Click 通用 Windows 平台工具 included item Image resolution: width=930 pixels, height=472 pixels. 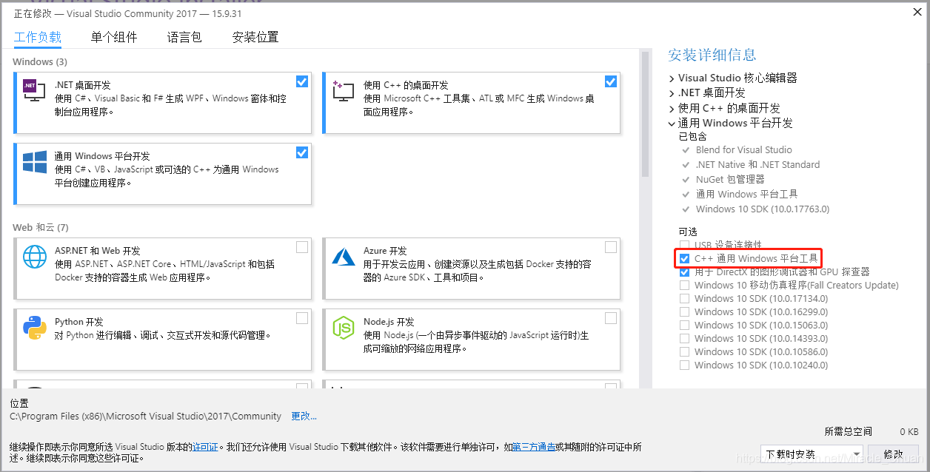coord(747,195)
